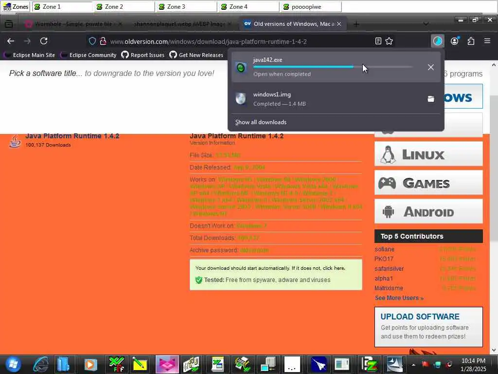Screen dimensions: 498x374
Task: Select the Zone 4 tab
Action: 249,7
